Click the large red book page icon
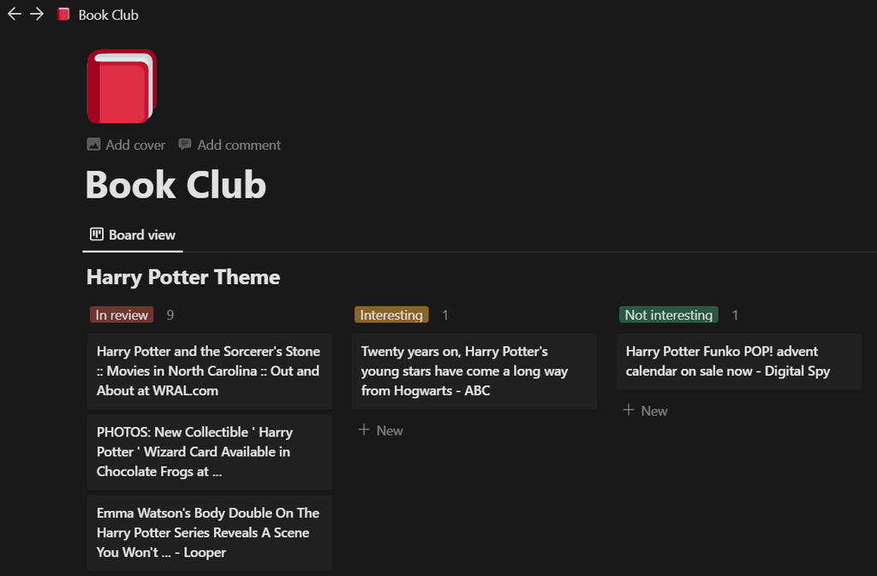Screen dimensions: 877x576 pyautogui.click(x=122, y=86)
